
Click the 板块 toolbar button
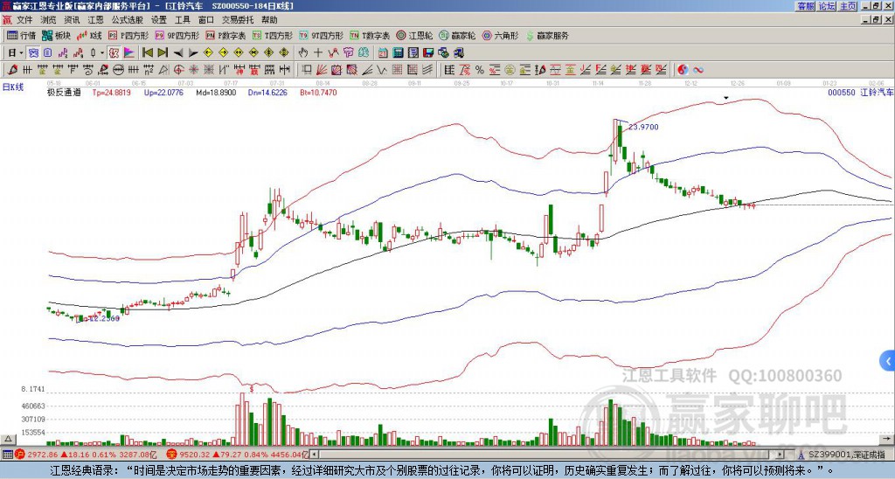point(57,35)
